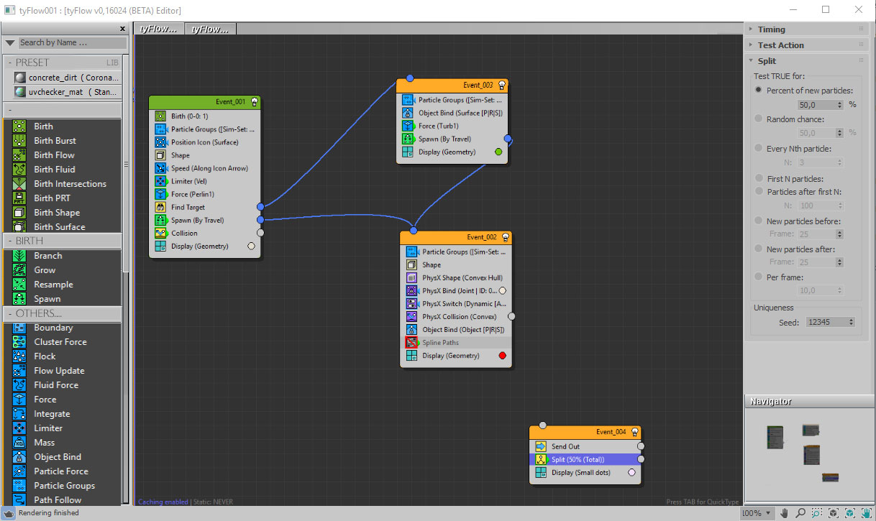Click the Search by Name field
Image resolution: width=876 pixels, height=521 pixels.
72,43
